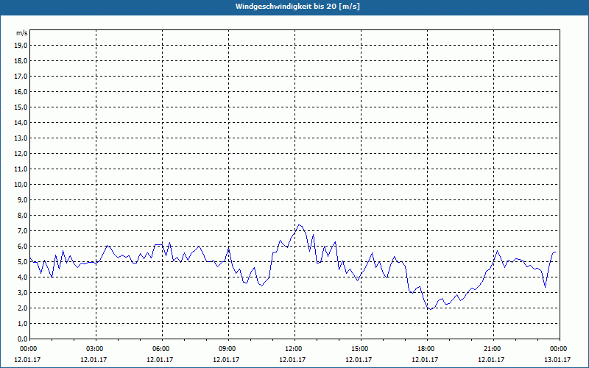Select the "18,0" y-axis label
The width and height of the screenshot is (589, 368).
21,61
